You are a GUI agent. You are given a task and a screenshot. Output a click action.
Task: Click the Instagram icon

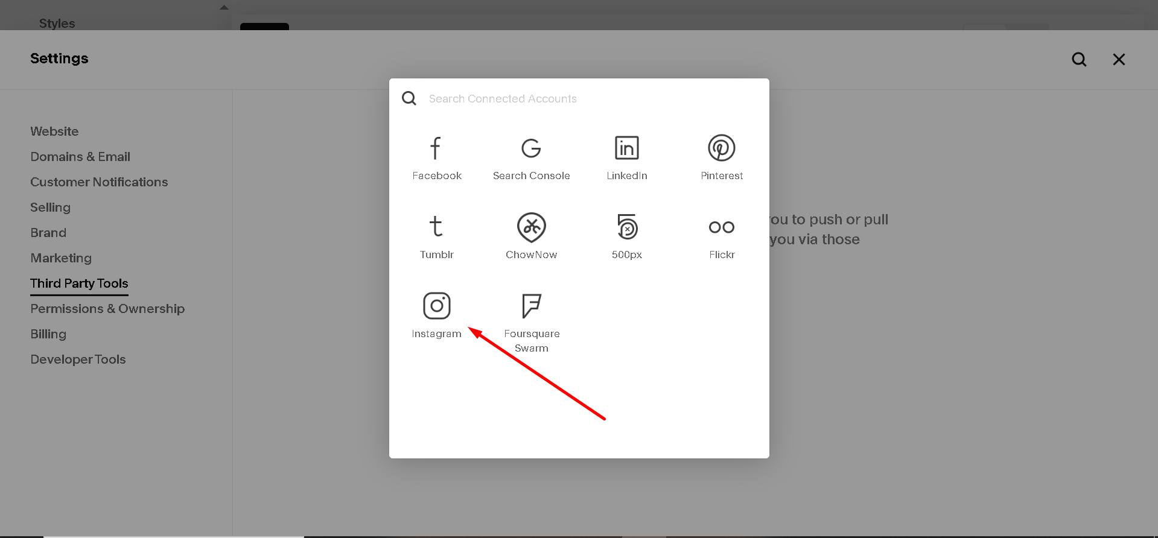coord(436,306)
